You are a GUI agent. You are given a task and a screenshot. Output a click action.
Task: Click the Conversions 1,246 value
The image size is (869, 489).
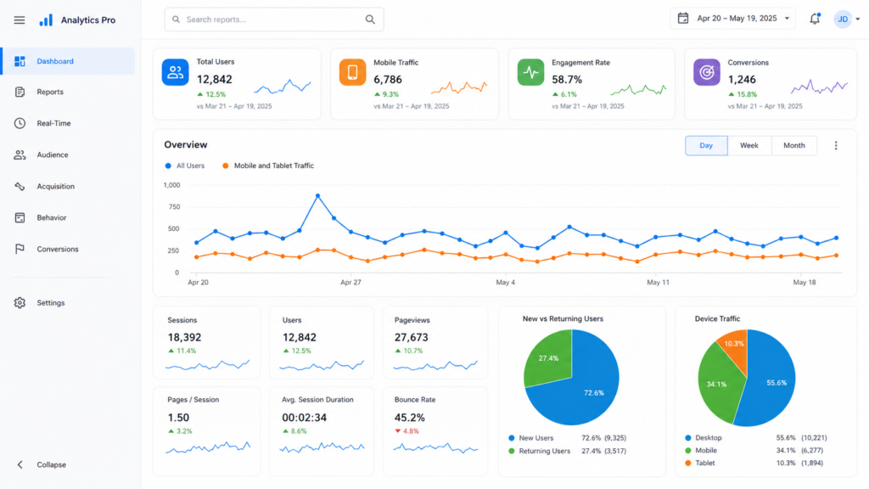click(742, 79)
